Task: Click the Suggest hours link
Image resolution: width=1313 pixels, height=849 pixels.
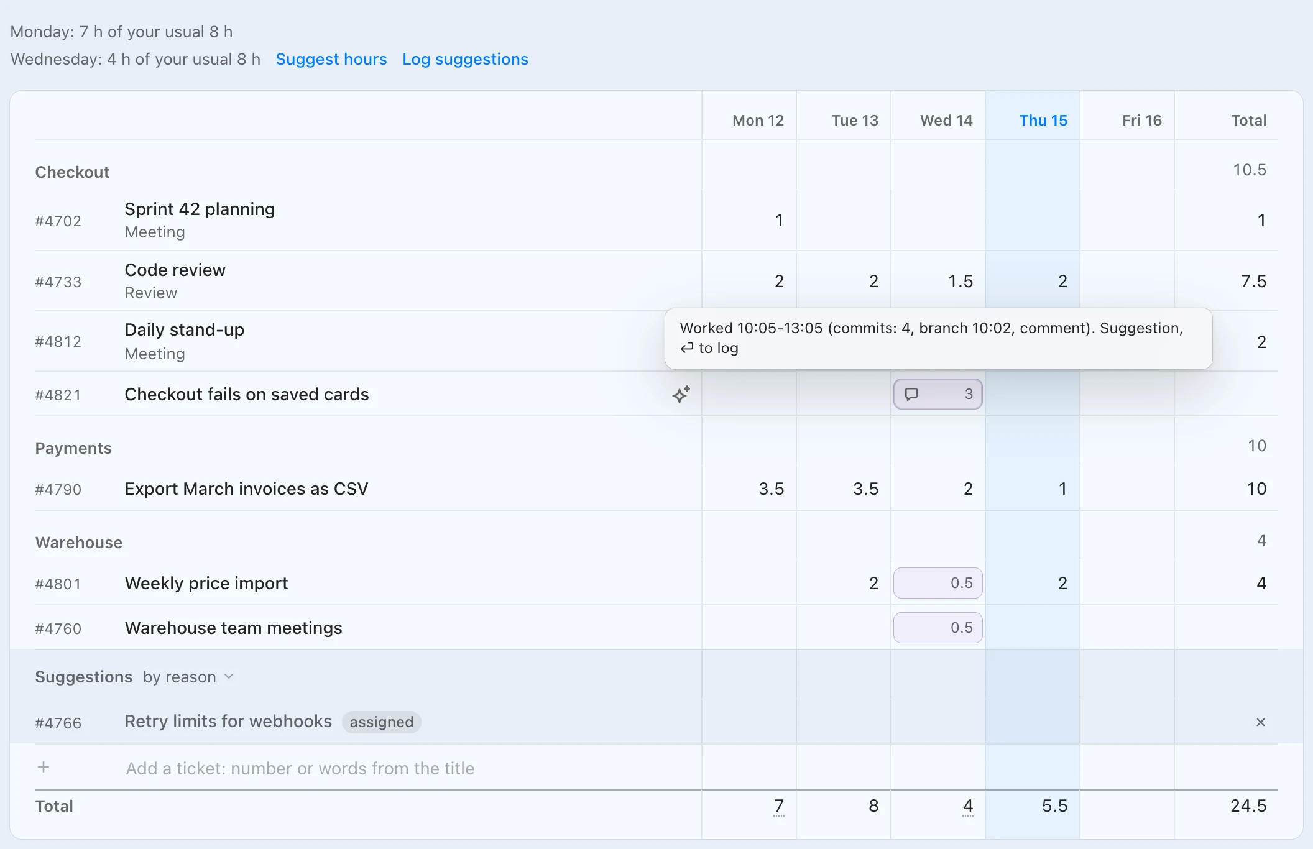Action: pos(331,59)
